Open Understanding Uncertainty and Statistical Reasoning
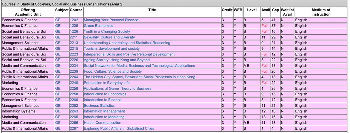Viewport: 350px width, 133px height. pyautogui.click(x=127, y=43)
